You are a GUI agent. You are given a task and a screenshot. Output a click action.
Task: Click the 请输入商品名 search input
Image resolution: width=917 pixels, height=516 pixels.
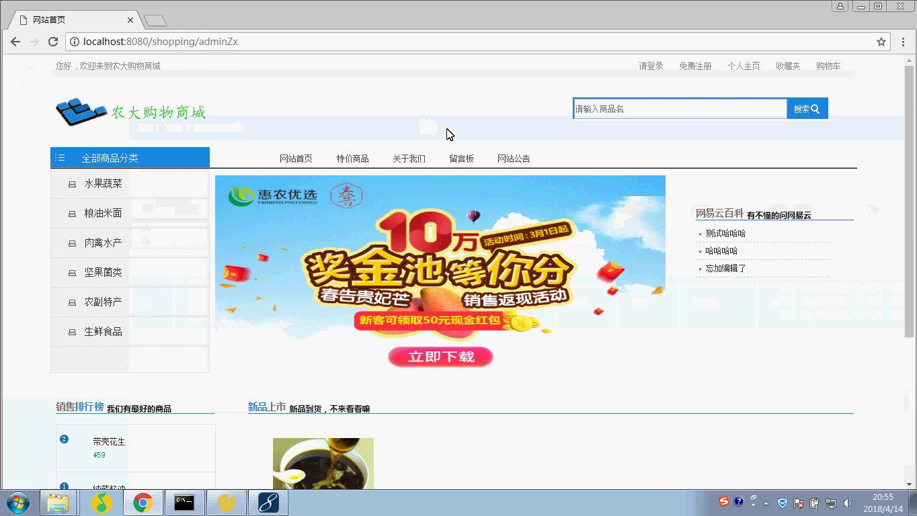680,109
